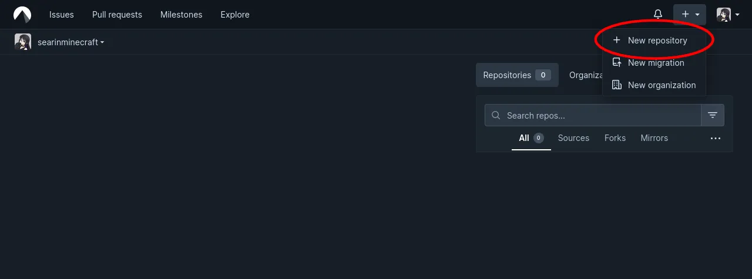
Task: Focus the Search repos input field
Action: point(599,116)
